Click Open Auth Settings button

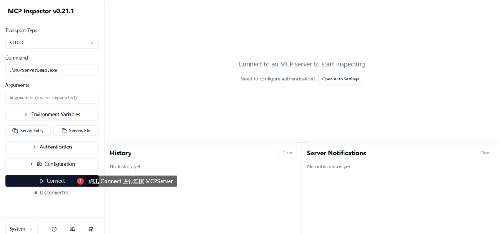(x=341, y=79)
